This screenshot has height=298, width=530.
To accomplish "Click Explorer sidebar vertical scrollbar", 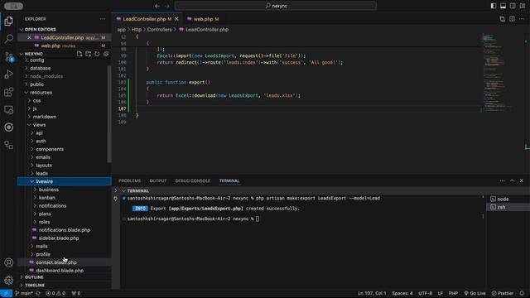I will pyautogui.click(x=109, y=115).
